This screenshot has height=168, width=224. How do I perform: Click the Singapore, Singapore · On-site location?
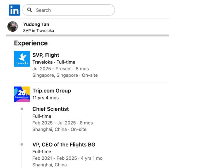click(65, 75)
